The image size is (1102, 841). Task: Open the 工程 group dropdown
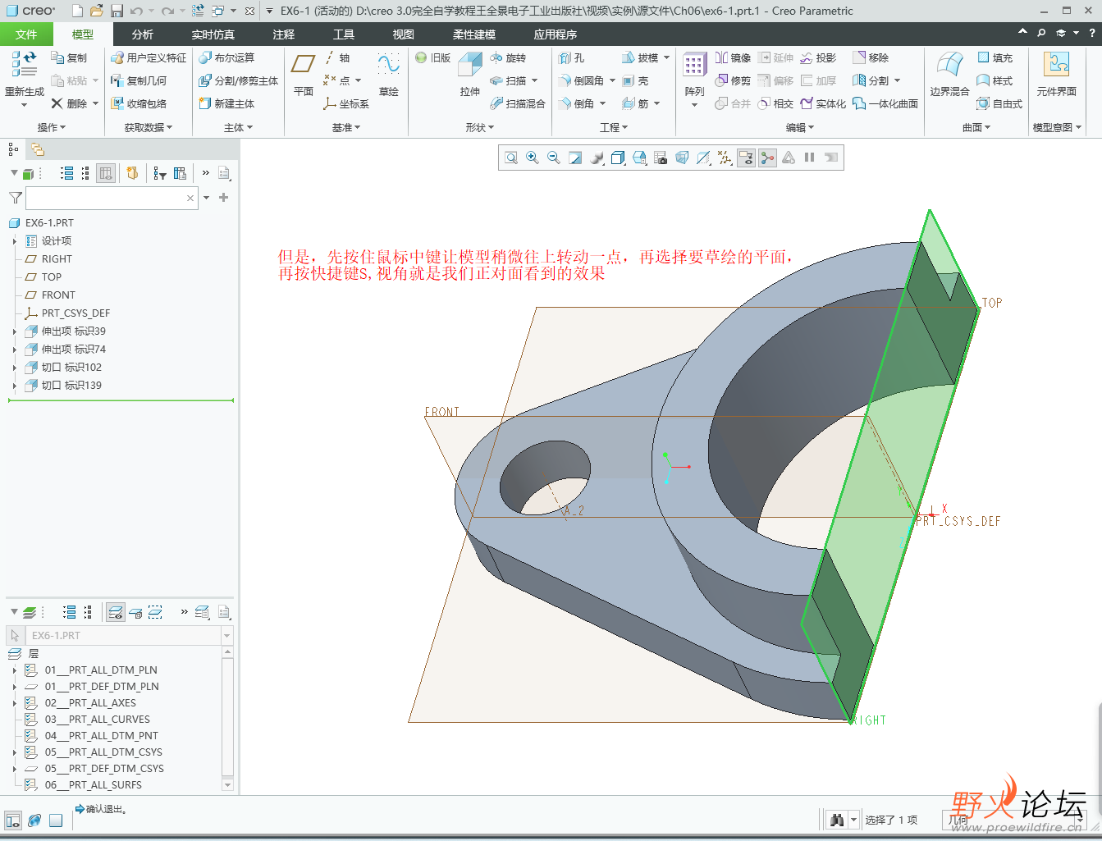[x=614, y=127]
